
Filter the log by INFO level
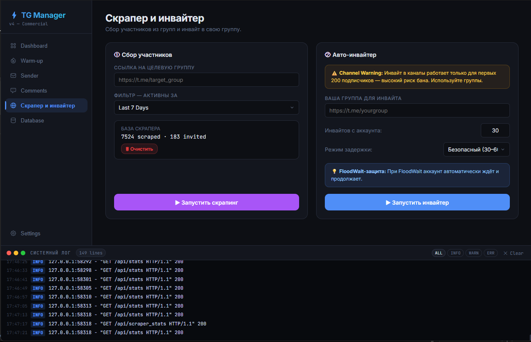[x=455, y=253]
